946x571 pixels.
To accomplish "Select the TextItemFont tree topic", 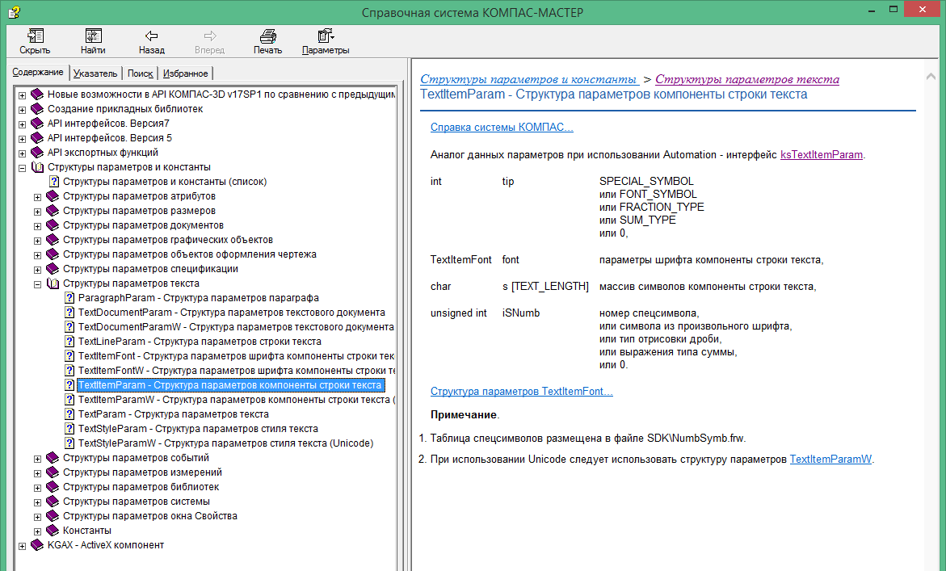I will point(236,355).
